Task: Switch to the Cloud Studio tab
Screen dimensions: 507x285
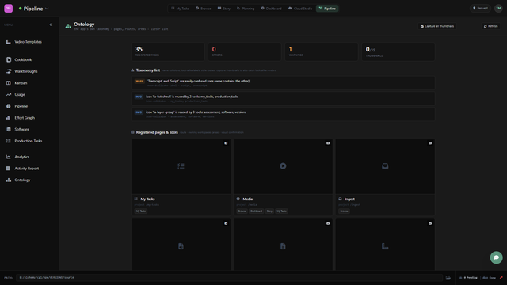Action: click(300, 9)
